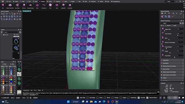185x104 pixels.
Task: Click the timer reset icon
Action: coord(28,98)
